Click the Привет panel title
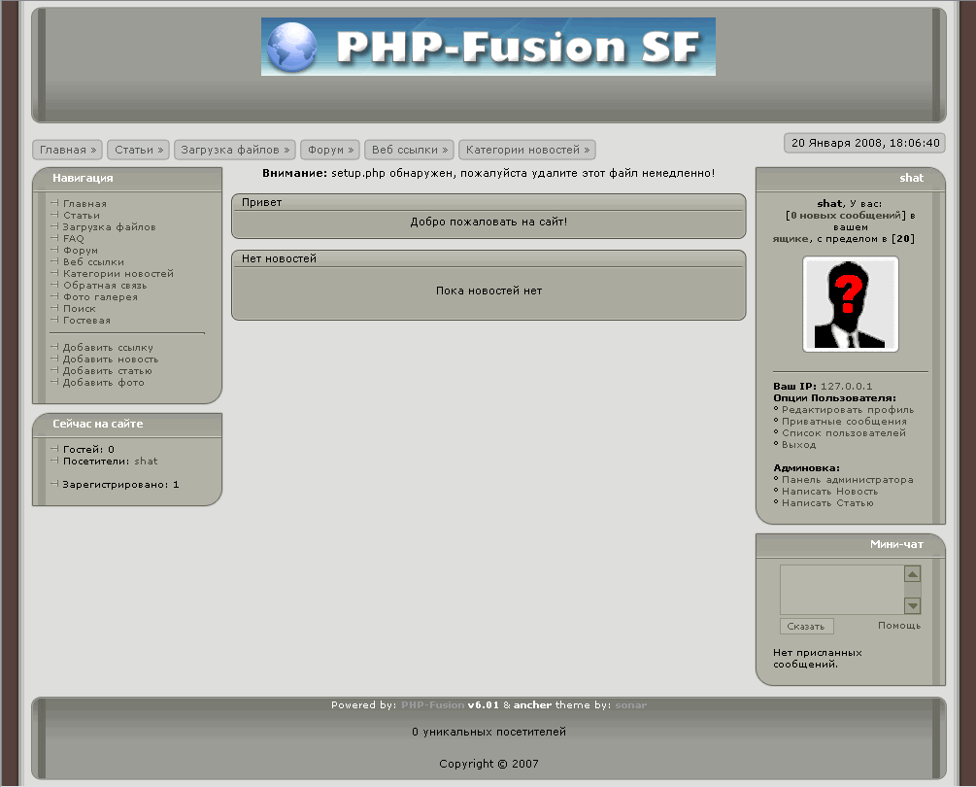The image size is (976, 787). (261, 202)
